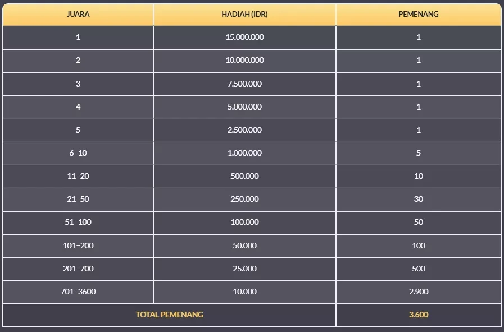
Task: Click the 5.000.000 prize amount
Action: click(x=244, y=107)
